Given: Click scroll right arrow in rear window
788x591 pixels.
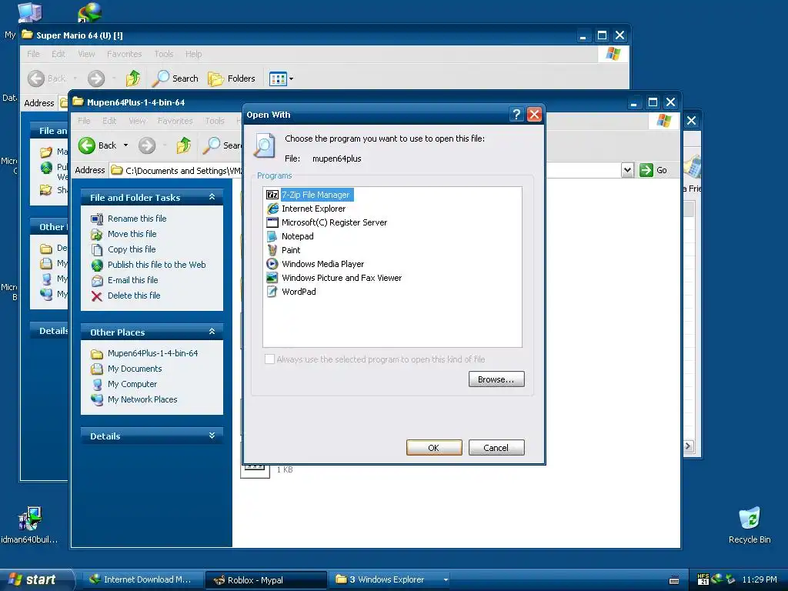Looking at the screenshot, I should click(688, 446).
